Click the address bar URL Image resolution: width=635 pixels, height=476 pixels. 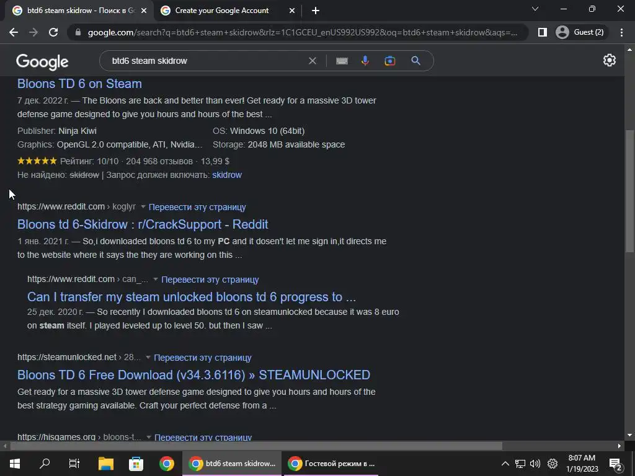click(x=302, y=32)
